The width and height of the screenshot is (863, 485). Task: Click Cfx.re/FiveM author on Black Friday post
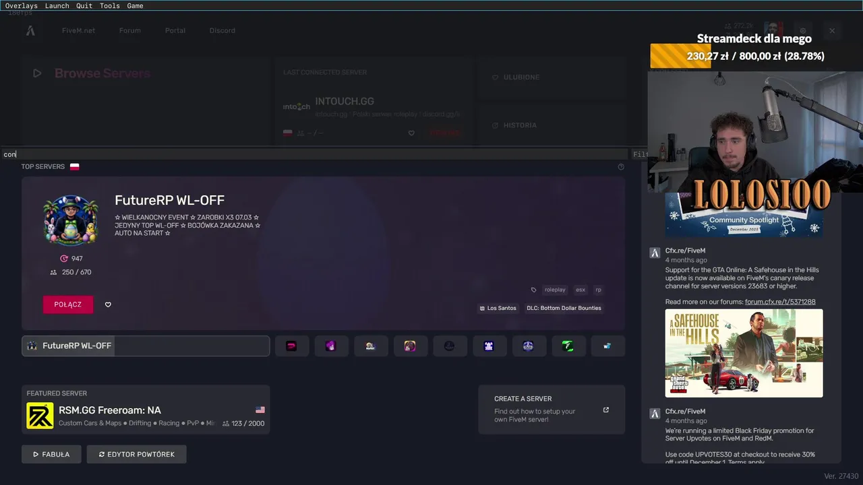[x=685, y=412]
